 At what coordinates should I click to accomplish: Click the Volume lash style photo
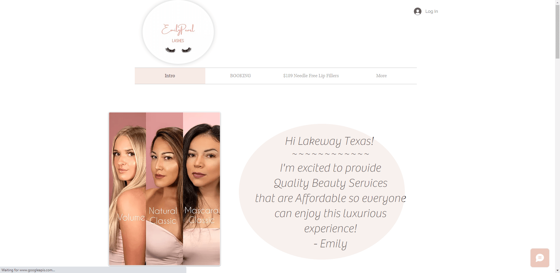point(127,189)
